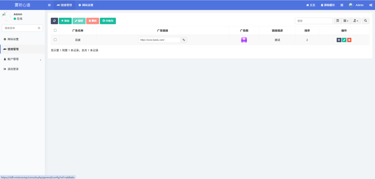Screen dimensions: 375x179
Task: Check the select-all checkbox in the table header
Action: click(x=55, y=31)
